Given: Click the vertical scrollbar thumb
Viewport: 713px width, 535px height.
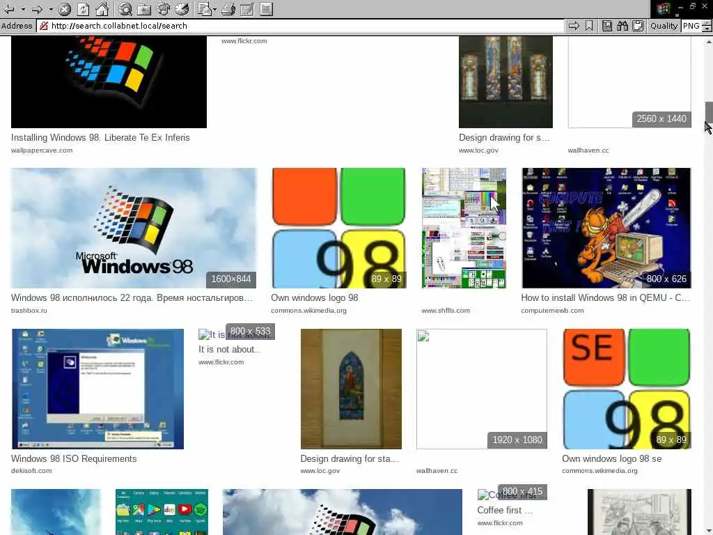Looking at the screenshot, I should 709,112.
